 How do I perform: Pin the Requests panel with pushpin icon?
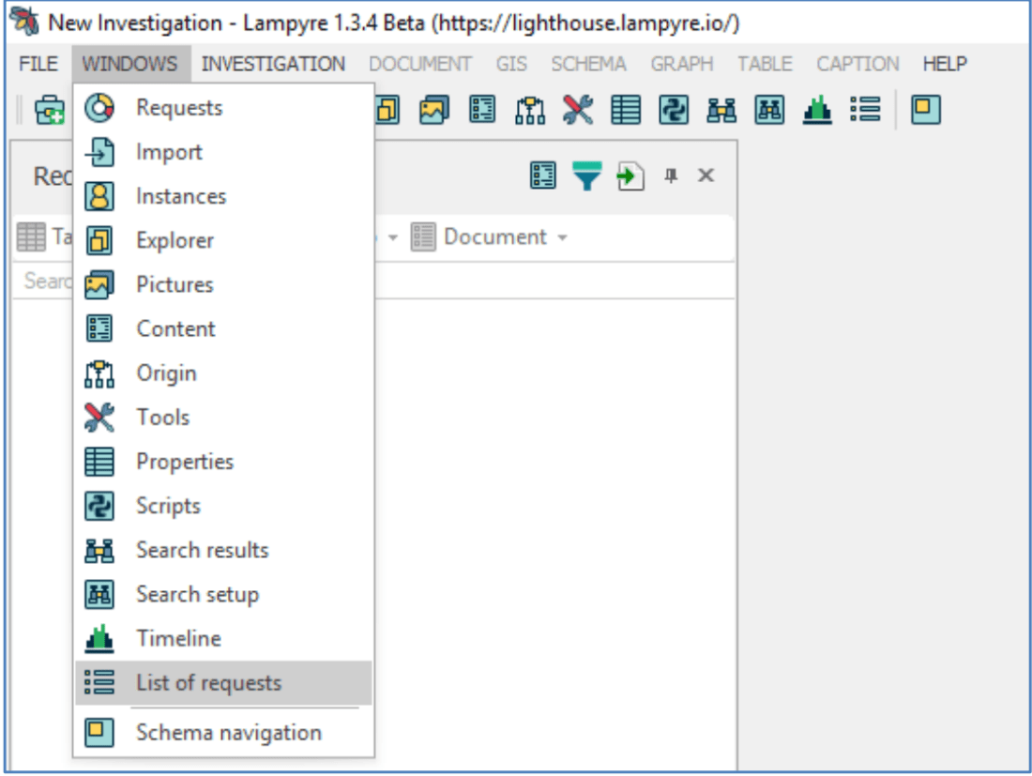coord(671,175)
